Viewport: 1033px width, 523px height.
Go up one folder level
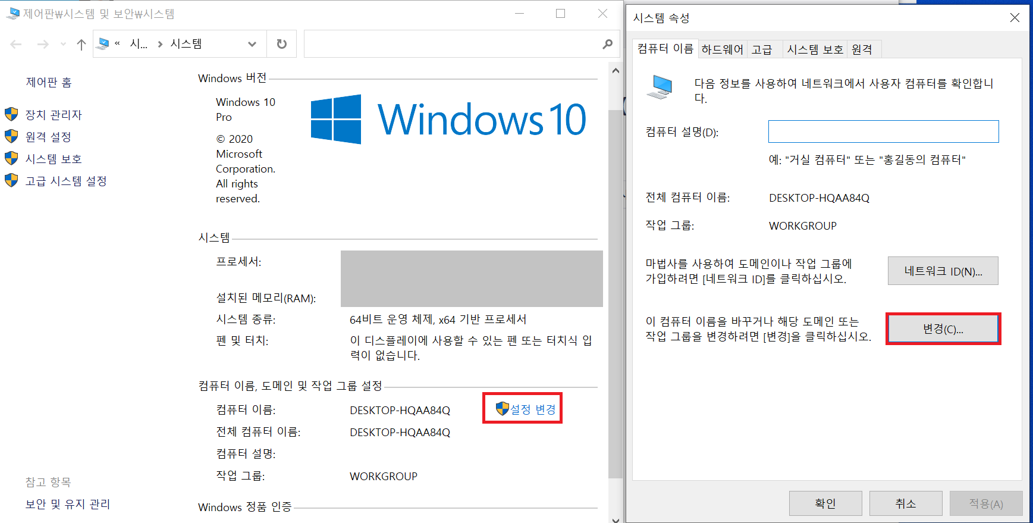coord(81,44)
